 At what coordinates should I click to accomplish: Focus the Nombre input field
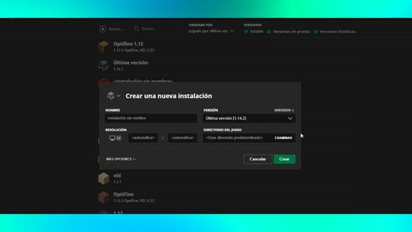tap(151, 118)
